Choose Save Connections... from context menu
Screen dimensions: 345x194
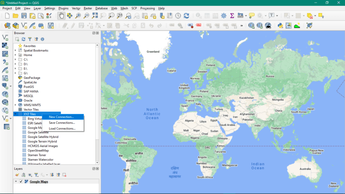click(x=63, y=123)
